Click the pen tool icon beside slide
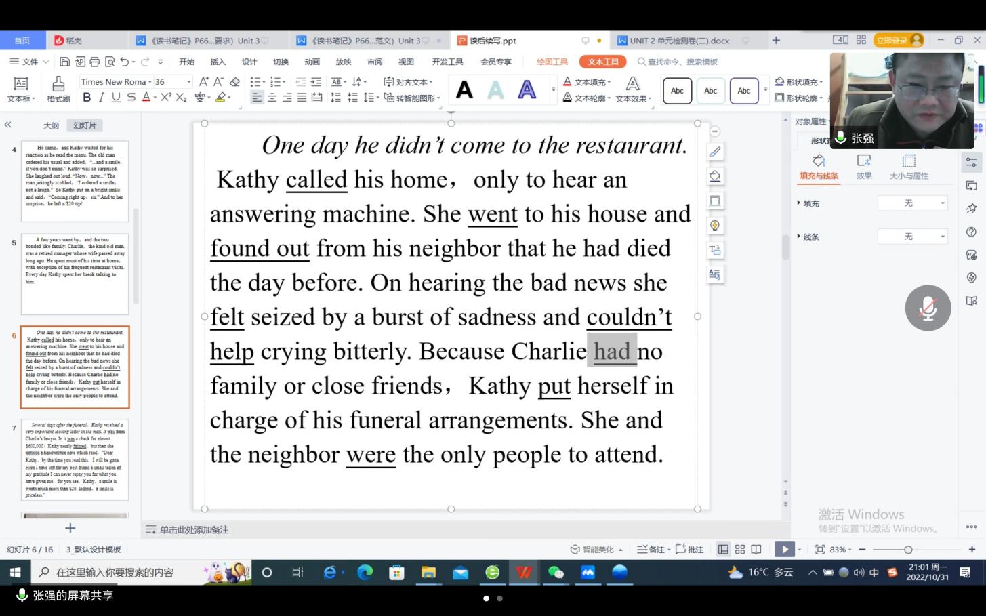 pos(714,152)
